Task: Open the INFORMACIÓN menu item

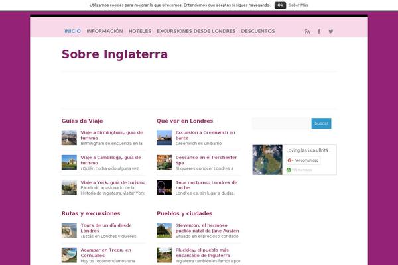Action: pos(105,31)
